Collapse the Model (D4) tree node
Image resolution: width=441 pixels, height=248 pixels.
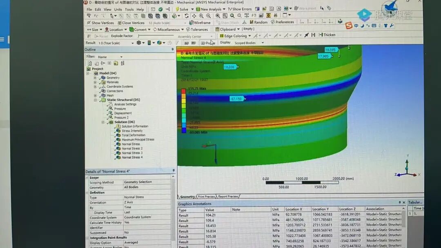tap(88, 73)
